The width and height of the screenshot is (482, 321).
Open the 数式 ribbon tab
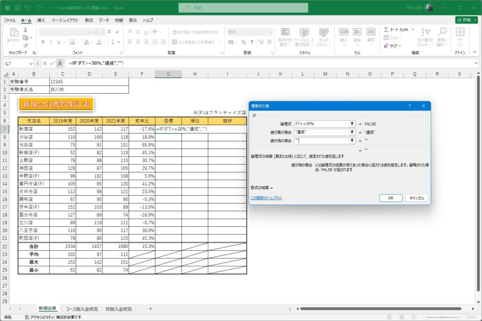(x=89, y=20)
